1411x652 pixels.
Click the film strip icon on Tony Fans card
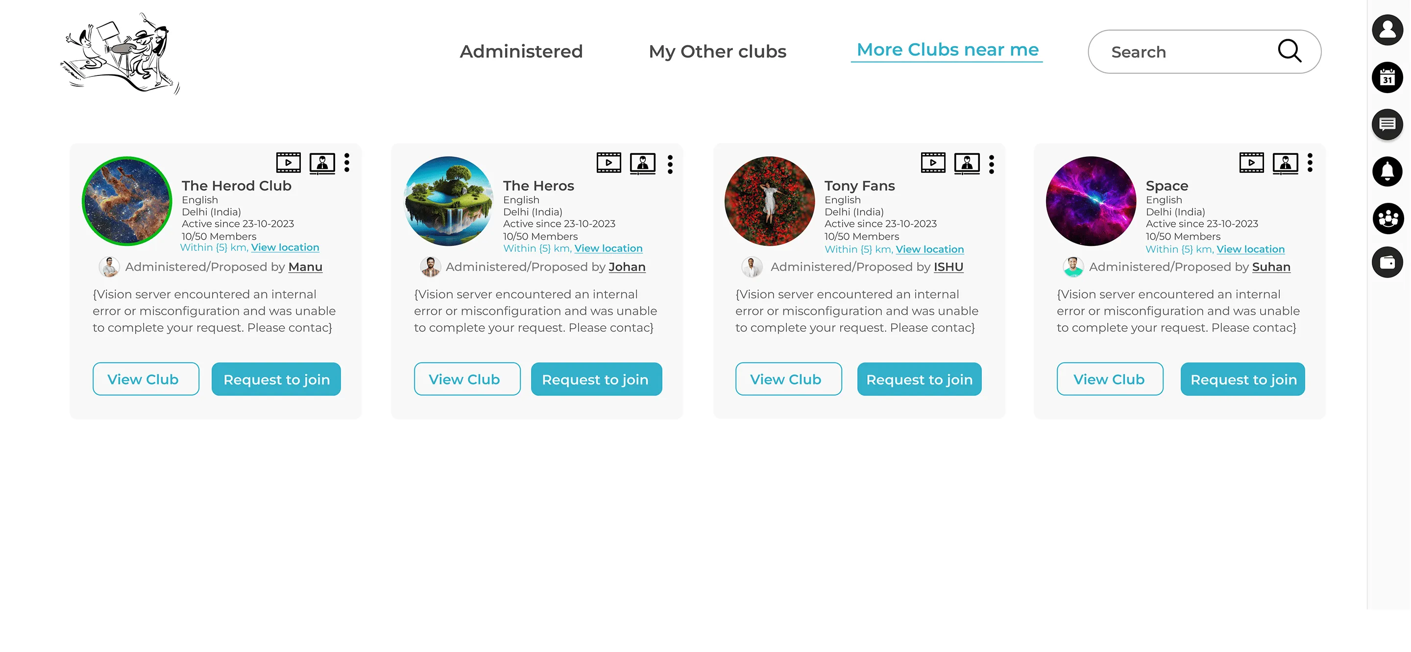(933, 163)
